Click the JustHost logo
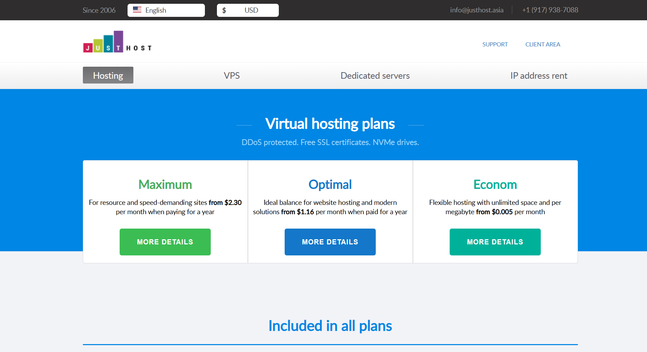 pos(117,42)
